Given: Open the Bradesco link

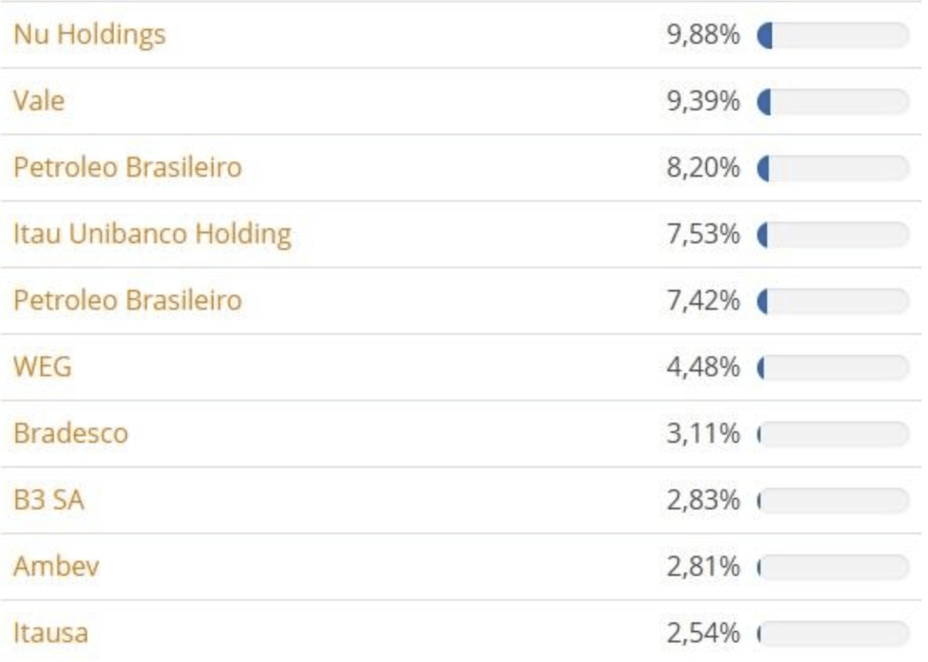Looking at the screenshot, I should point(71,433).
